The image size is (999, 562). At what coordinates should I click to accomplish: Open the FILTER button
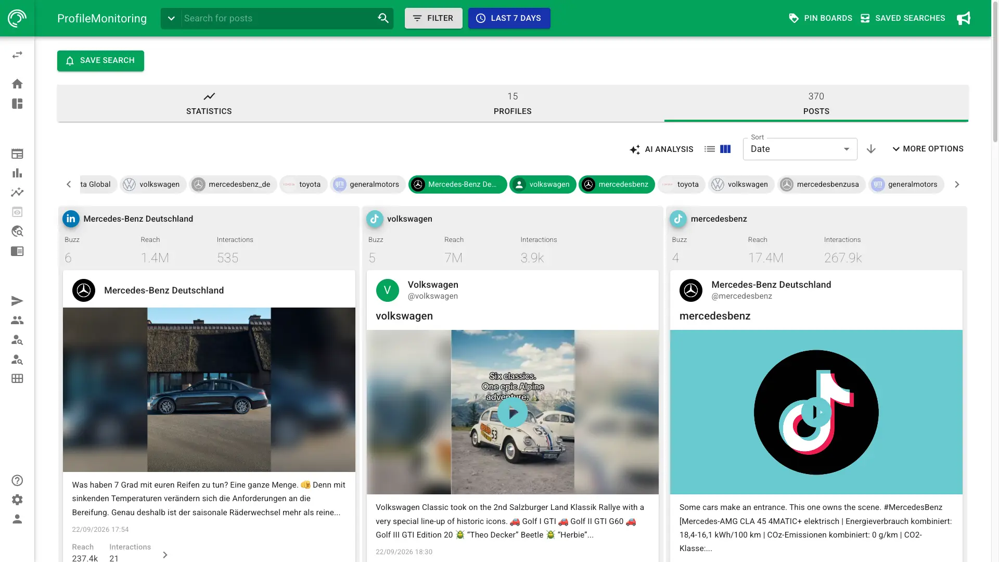[433, 18]
